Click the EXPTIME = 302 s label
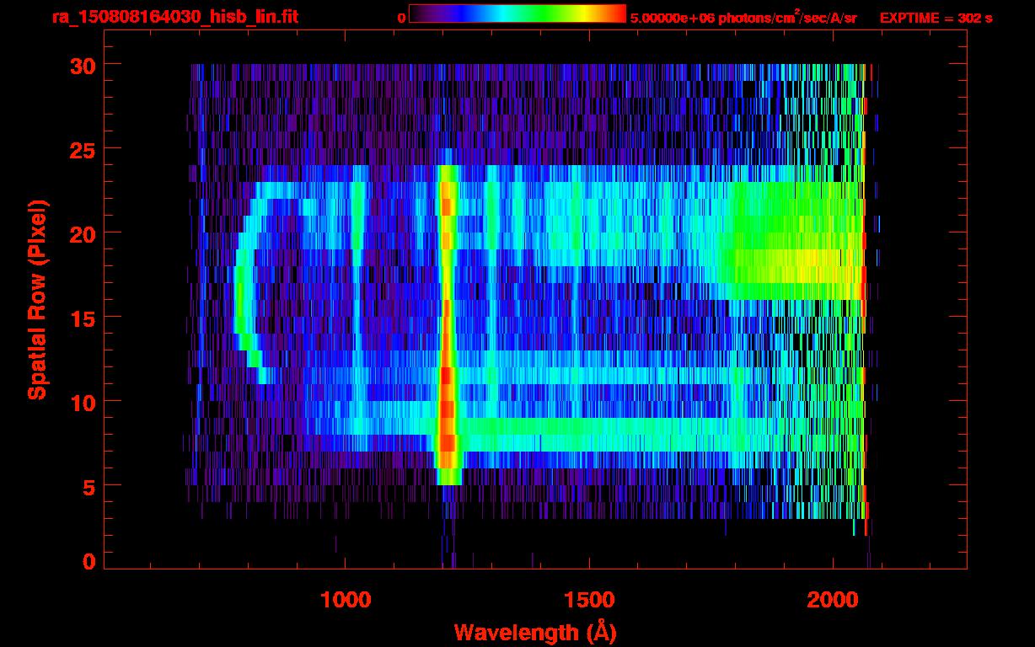The height and width of the screenshot is (647, 1035). tap(936, 18)
